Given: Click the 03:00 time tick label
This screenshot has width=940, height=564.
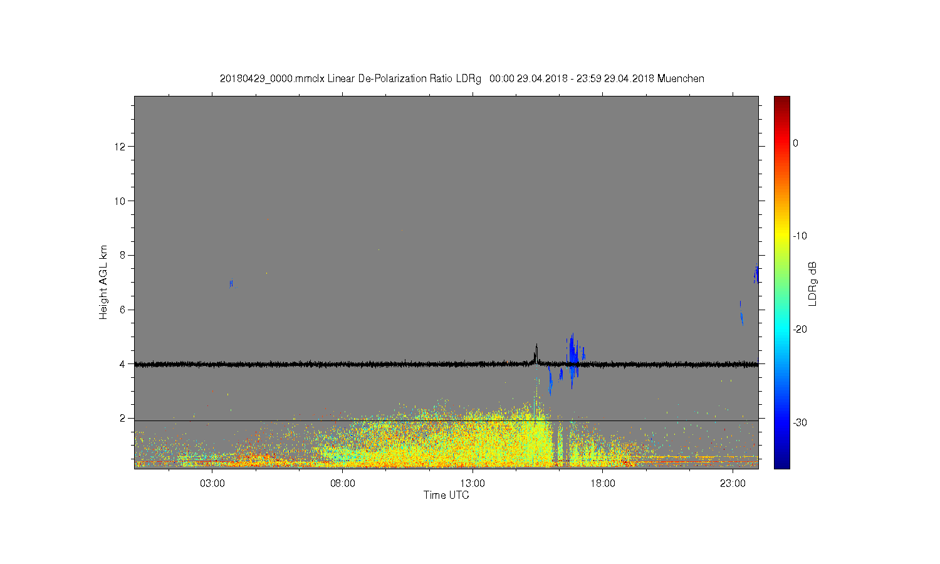Looking at the screenshot, I should [212, 484].
